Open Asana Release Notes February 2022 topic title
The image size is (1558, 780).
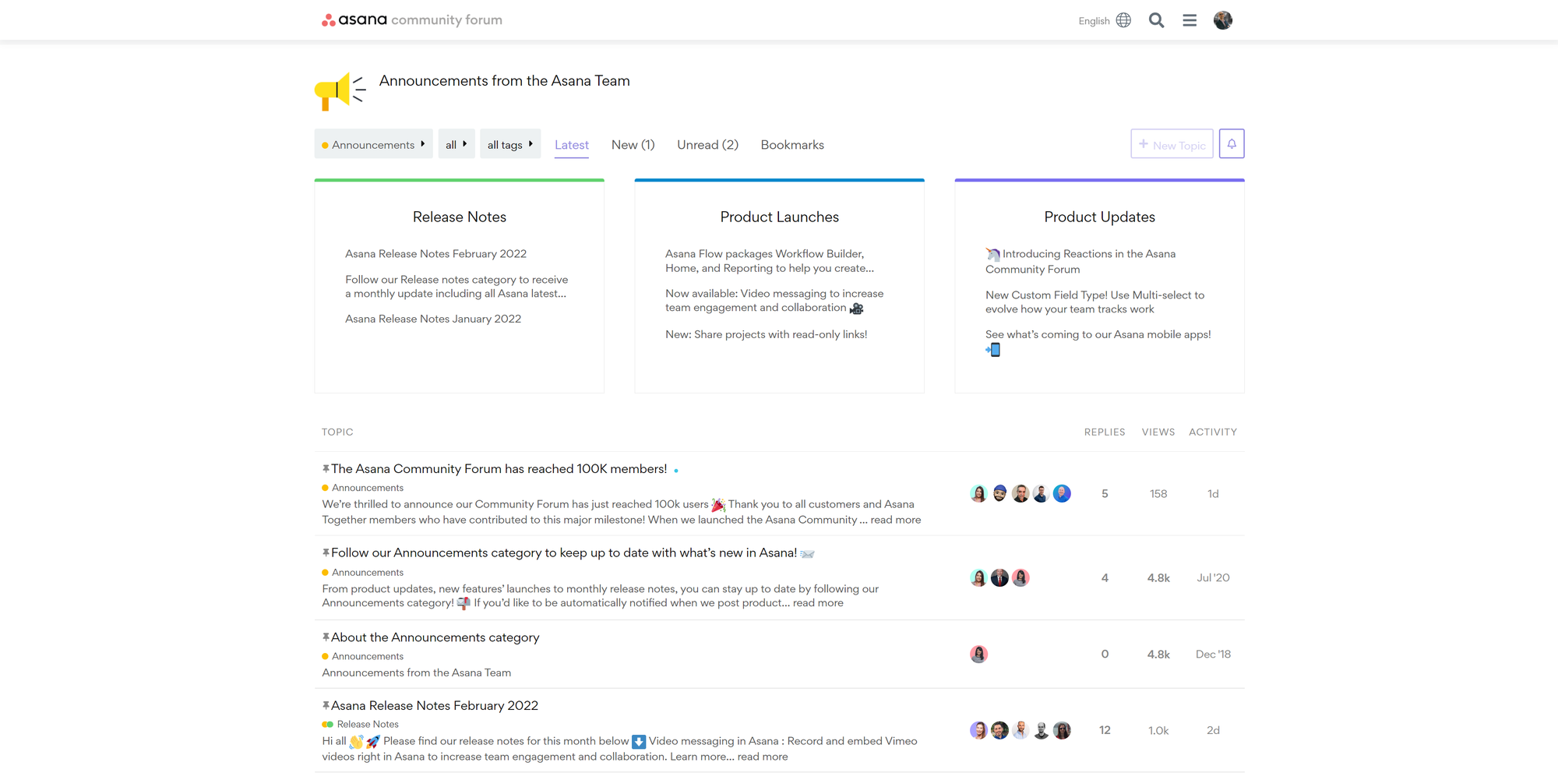[435, 706]
